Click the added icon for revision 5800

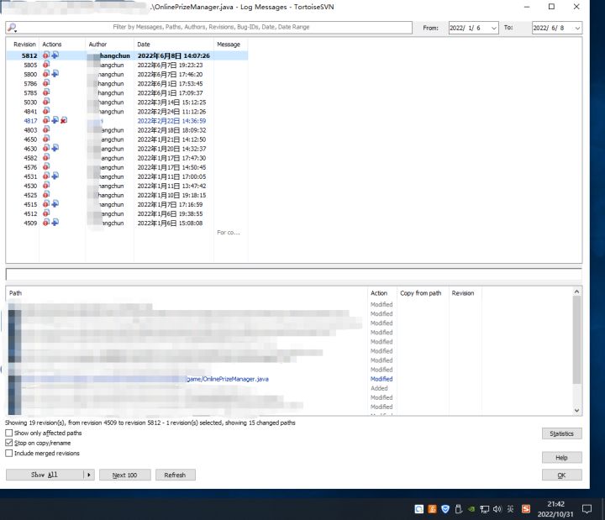coord(55,74)
